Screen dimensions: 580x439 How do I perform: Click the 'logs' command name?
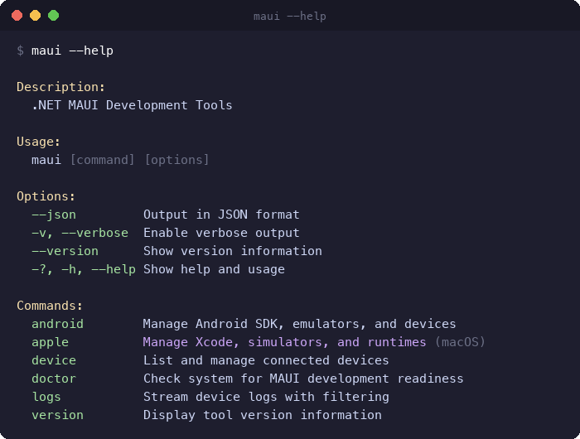(46, 397)
